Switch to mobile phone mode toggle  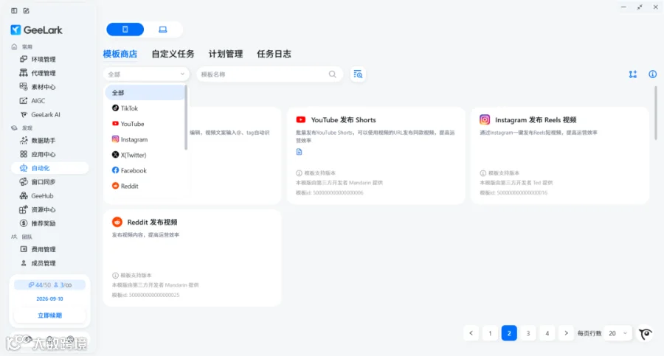tap(125, 29)
